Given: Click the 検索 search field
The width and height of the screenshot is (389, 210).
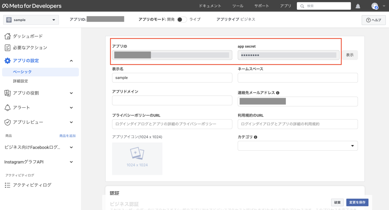Looking at the screenshot, I should (324, 6).
